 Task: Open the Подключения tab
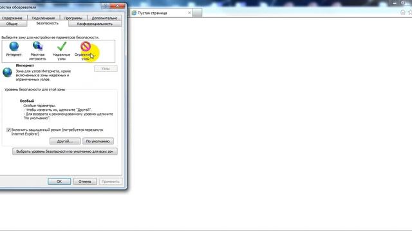(x=44, y=18)
